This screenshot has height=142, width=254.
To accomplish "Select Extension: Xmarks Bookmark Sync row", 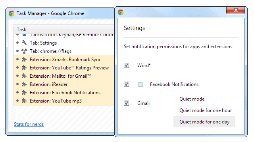I will 64,60.
